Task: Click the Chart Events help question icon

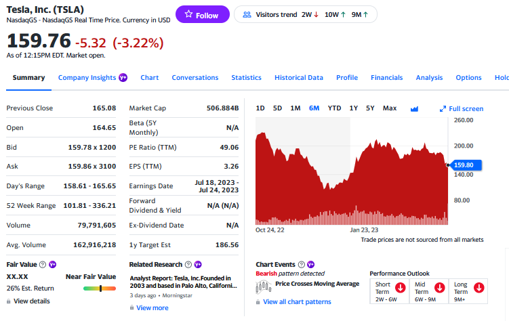Action: (302, 265)
